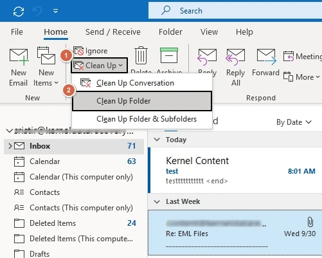This screenshot has height=258, width=322.
Task: Open the Calendar folder with 63 items
Action: coord(74,161)
